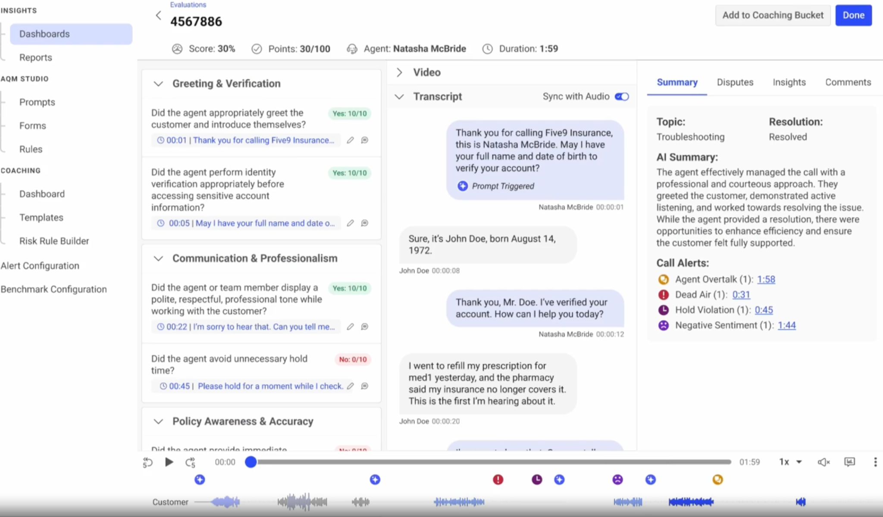Rewind audio five seconds
883x517 pixels.
(147, 462)
